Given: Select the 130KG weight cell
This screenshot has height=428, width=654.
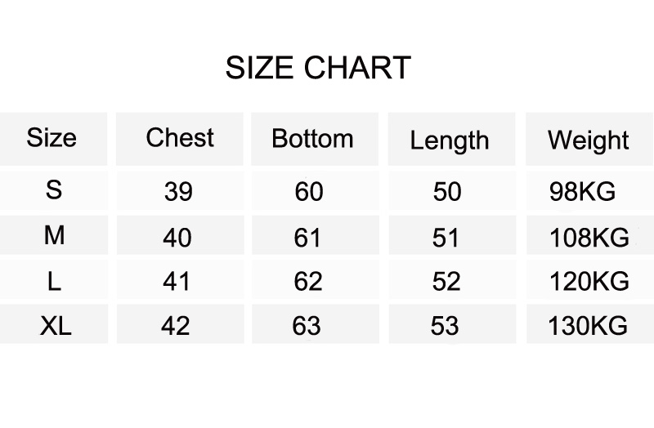Looking at the screenshot, I should click(588, 325).
